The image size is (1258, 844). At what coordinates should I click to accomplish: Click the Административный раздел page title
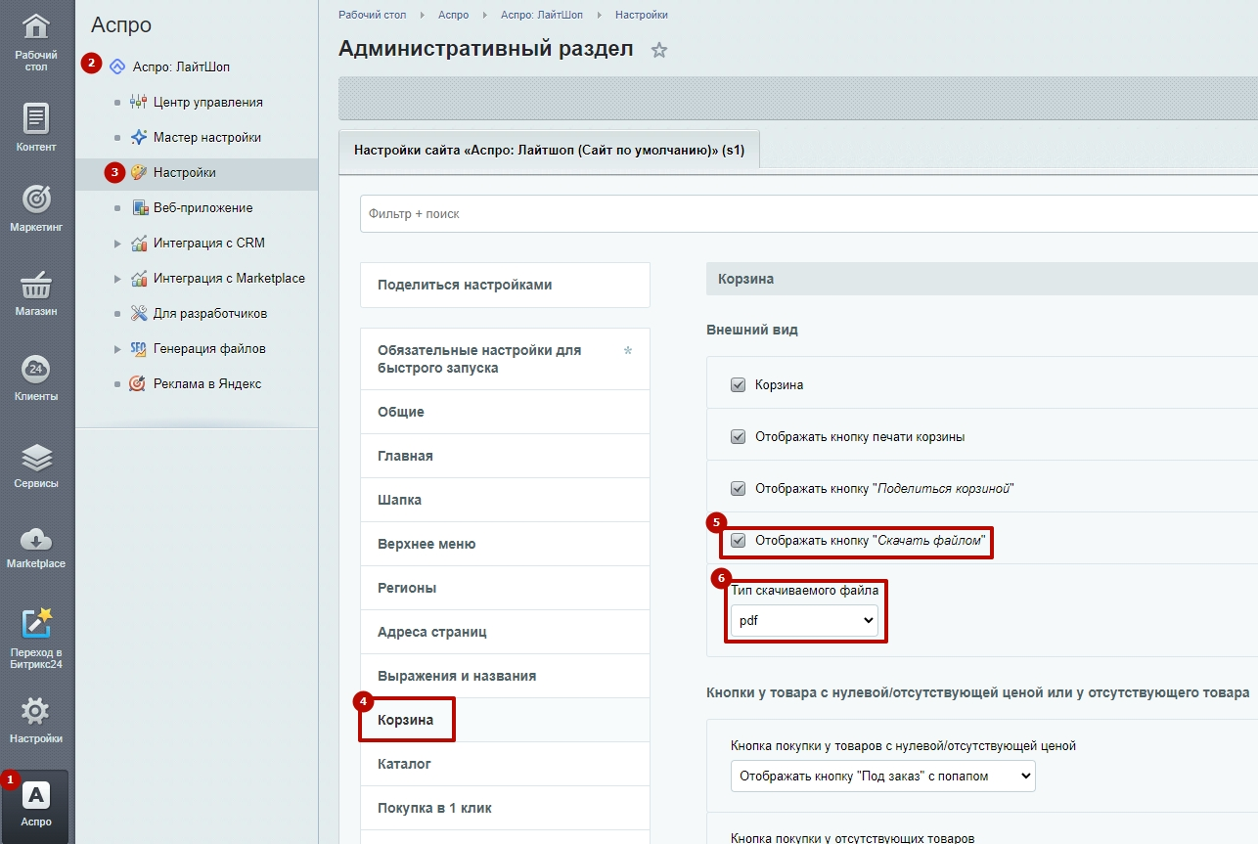pos(485,49)
